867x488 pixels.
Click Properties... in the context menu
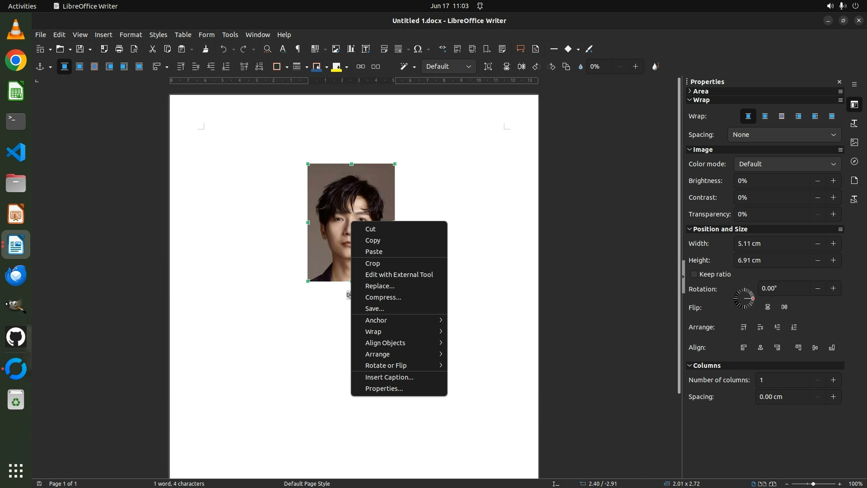pos(384,389)
